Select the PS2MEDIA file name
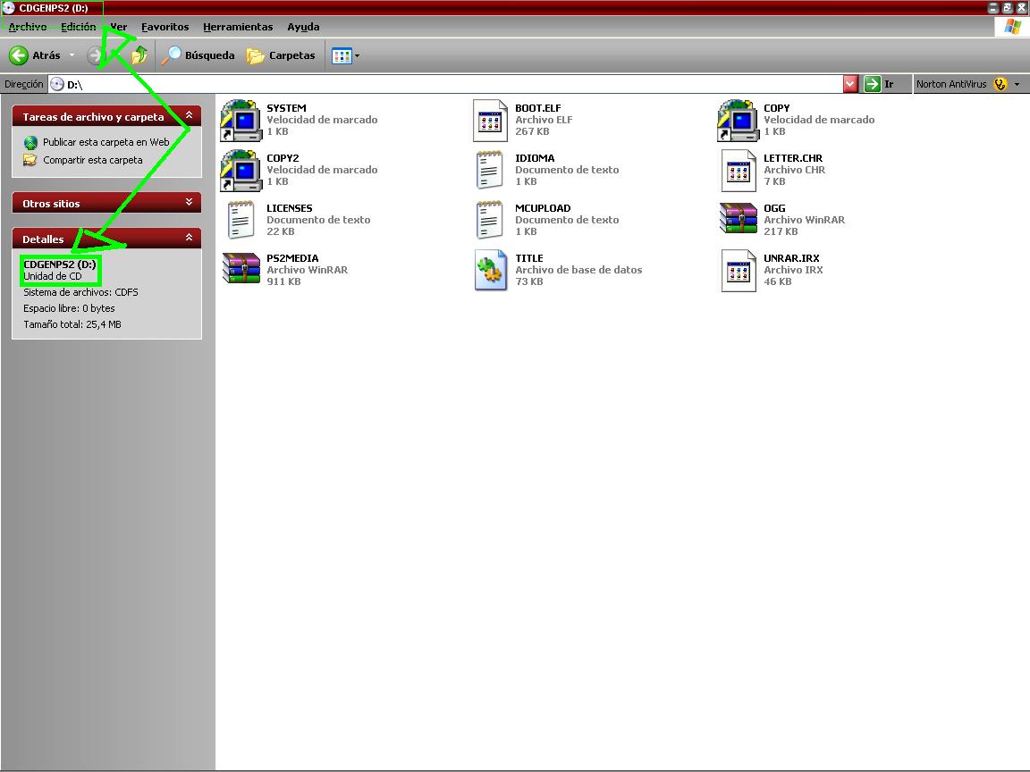1030x772 pixels. 292,258
